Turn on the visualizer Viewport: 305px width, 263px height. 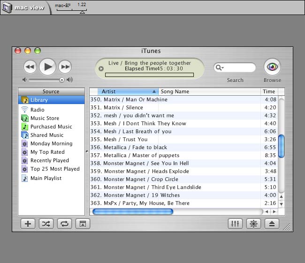coord(253,224)
